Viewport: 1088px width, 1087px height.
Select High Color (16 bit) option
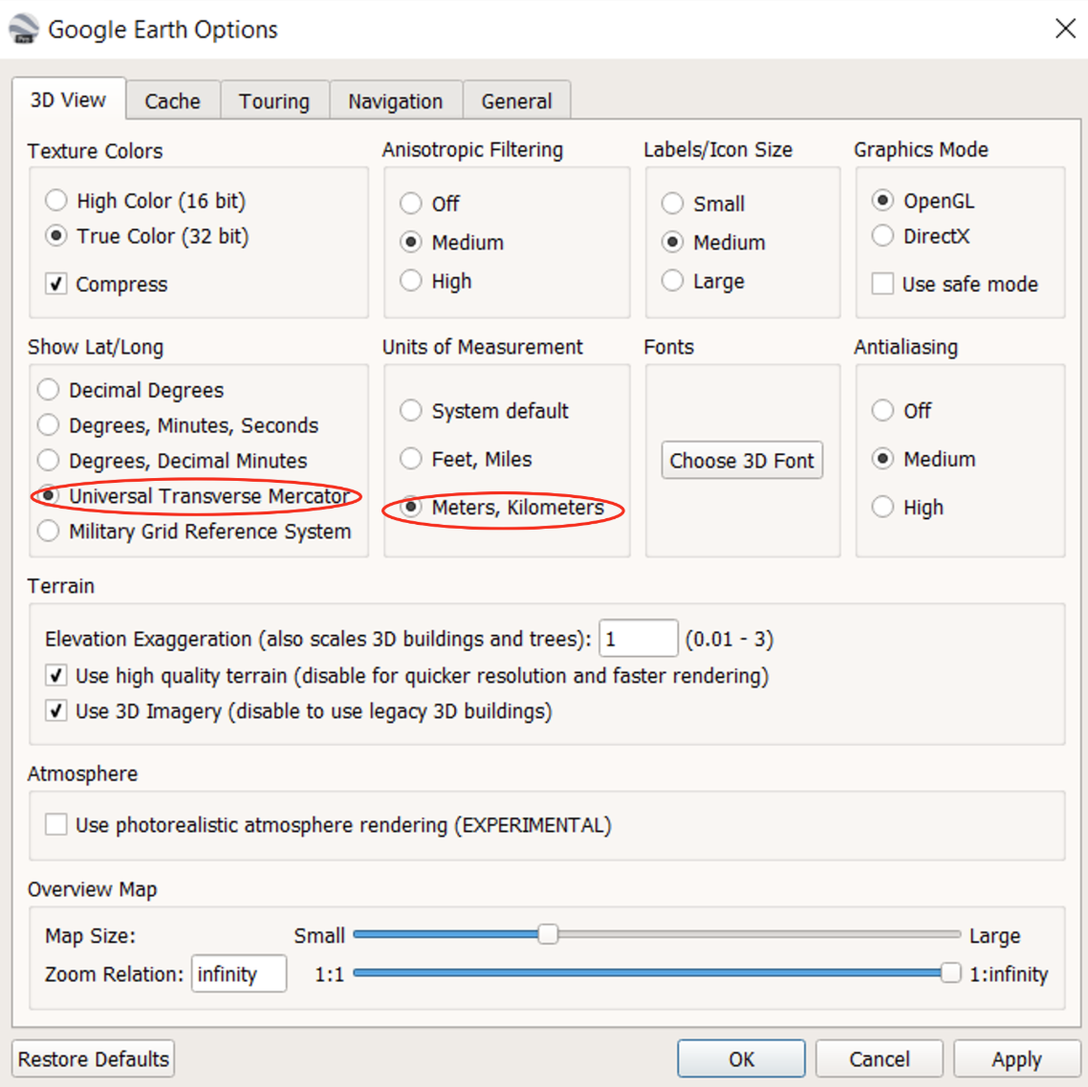(56, 201)
